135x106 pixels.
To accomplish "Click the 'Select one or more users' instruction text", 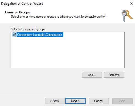I will point(59,17).
